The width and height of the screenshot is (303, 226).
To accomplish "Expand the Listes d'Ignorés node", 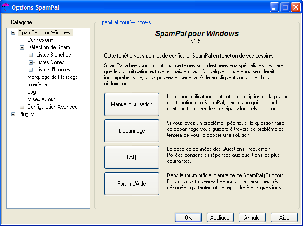I will click(31, 70).
